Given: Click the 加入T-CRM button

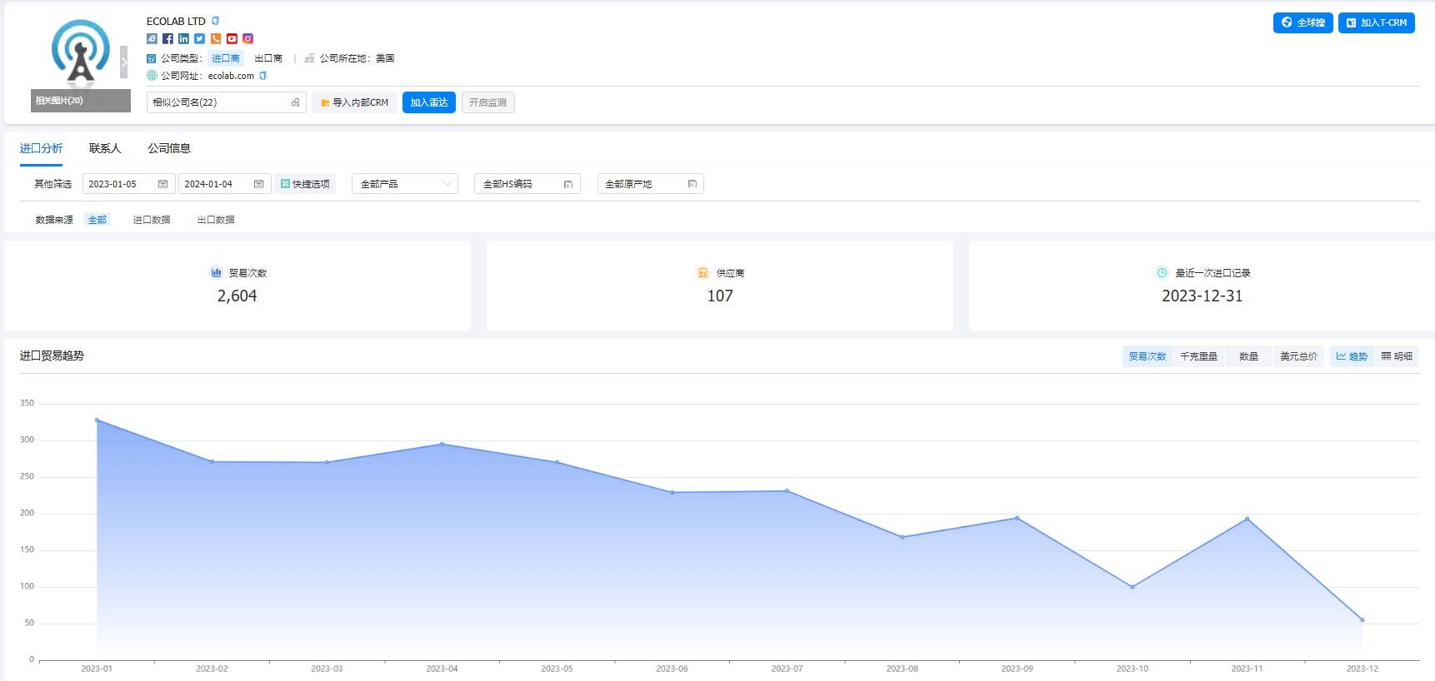Looking at the screenshot, I should coord(1376,22).
